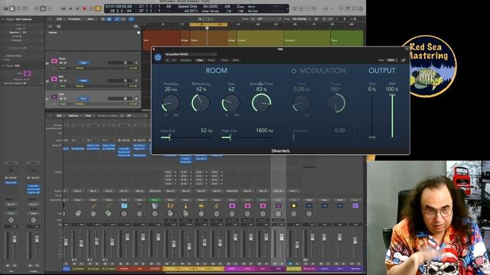The height and width of the screenshot is (275, 490).
Task: Click the Predelay knob
Action: tap(171, 103)
